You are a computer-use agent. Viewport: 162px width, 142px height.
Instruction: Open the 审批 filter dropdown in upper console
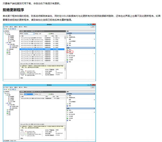point(34,34)
